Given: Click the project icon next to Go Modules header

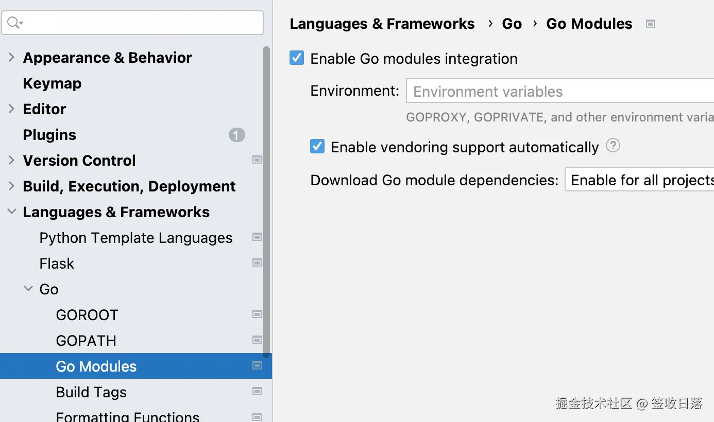Looking at the screenshot, I should 651,24.
